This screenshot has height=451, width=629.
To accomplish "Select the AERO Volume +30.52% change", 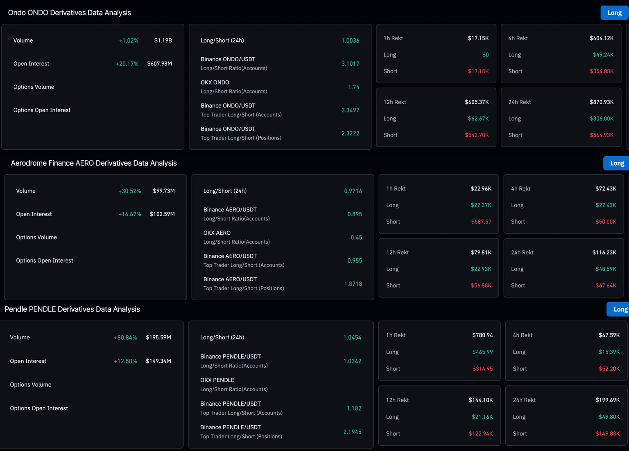I will point(129,191).
